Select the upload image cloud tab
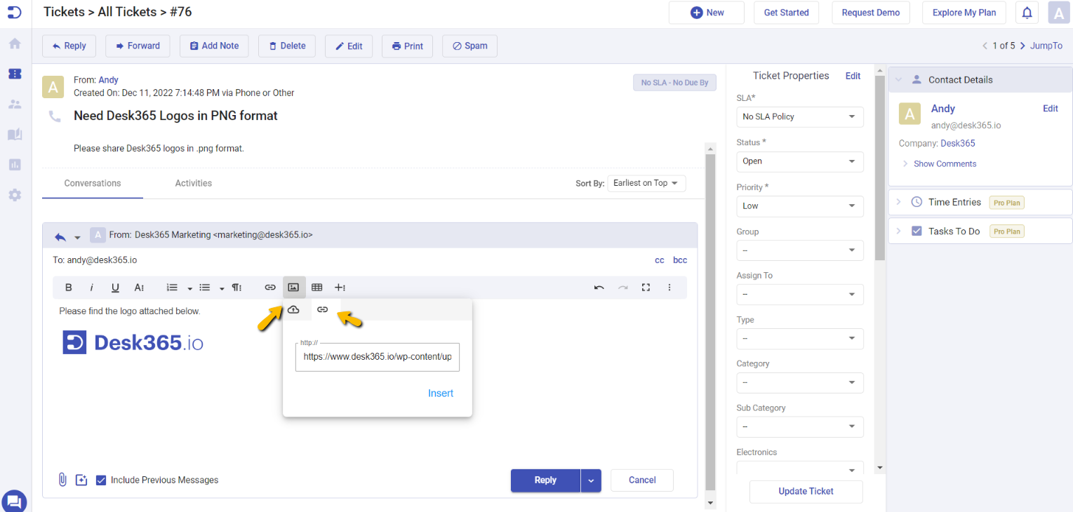This screenshot has width=1073, height=512. tap(294, 309)
